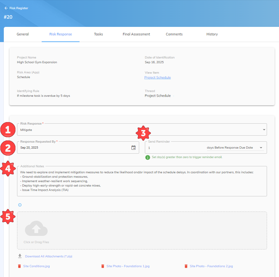The width and height of the screenshot is (279, 277).
Task: Click the Response Requested By date field
Action: tap(78, 148)
